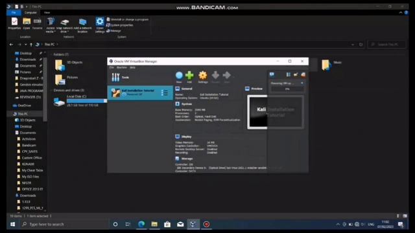Open recent locations dropdown in Explorer

click(25, 45)
